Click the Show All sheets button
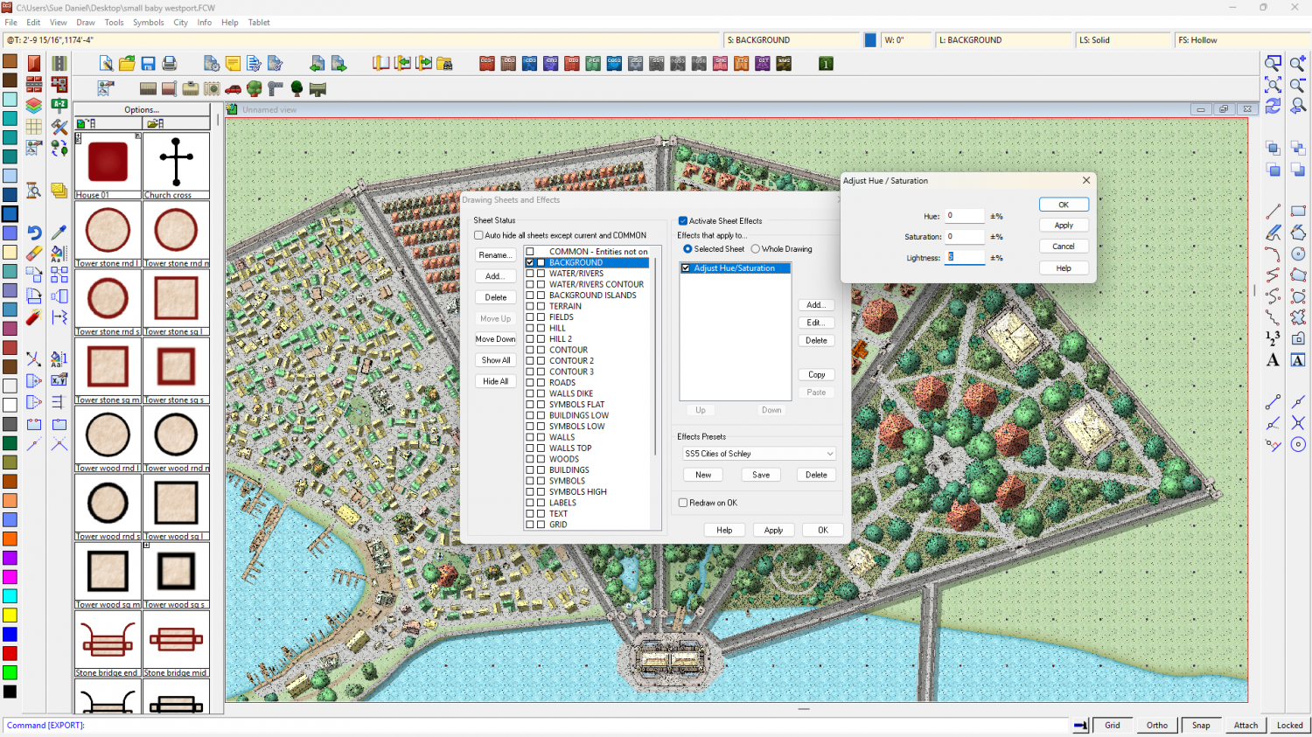The width and height of the screenshot is (1312, 737). (x=496, y=360)
